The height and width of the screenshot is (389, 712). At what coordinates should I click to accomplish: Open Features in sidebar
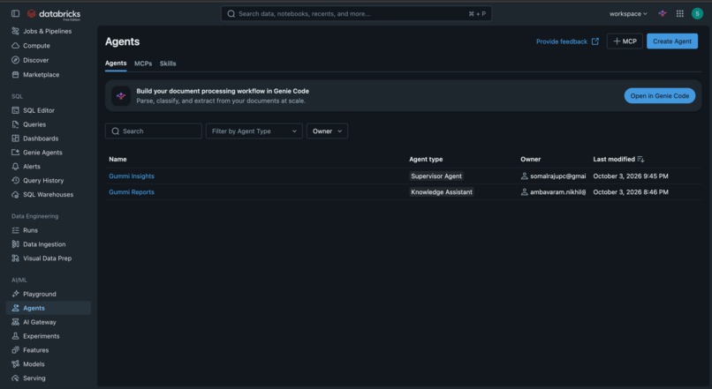pos(35,350)
